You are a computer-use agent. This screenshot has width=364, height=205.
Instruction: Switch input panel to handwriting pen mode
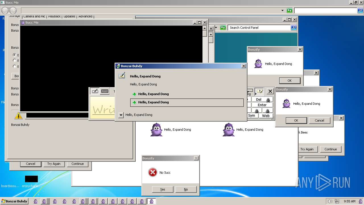[95, 91]
